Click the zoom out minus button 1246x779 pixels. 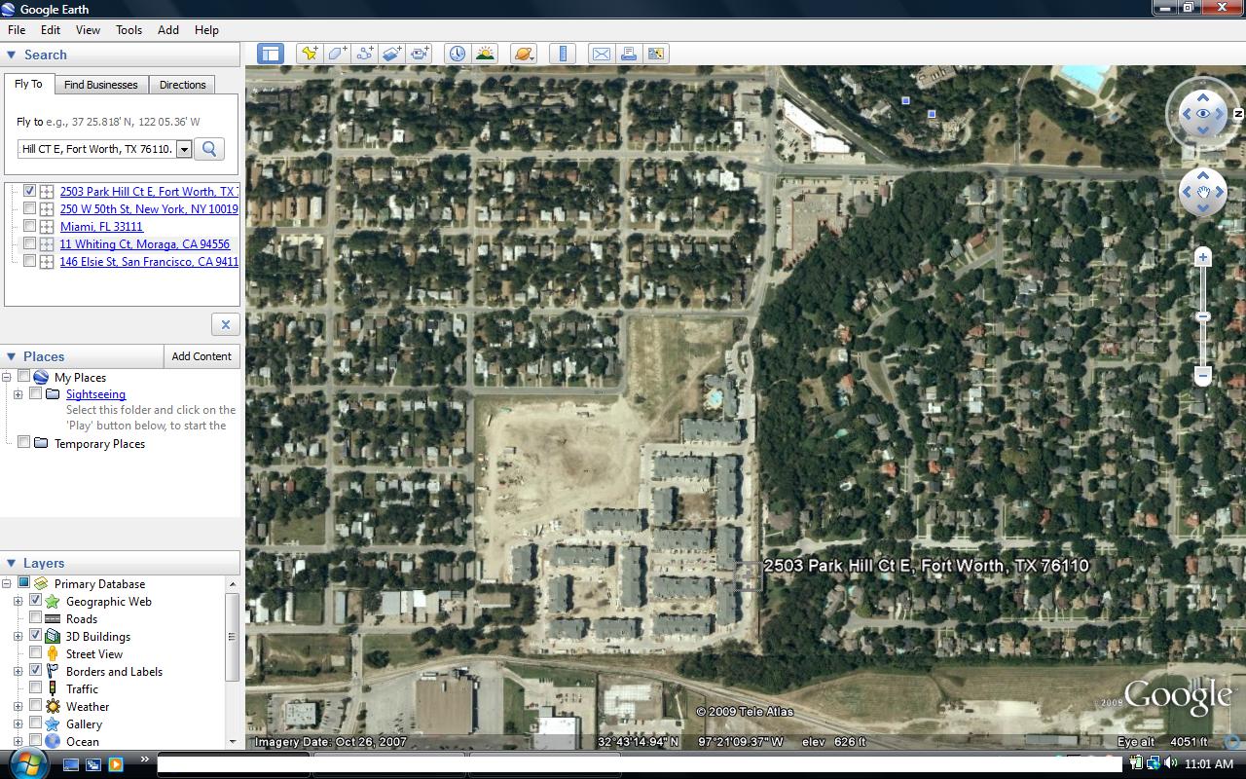pyautogui.click(x=1203, y=375)
